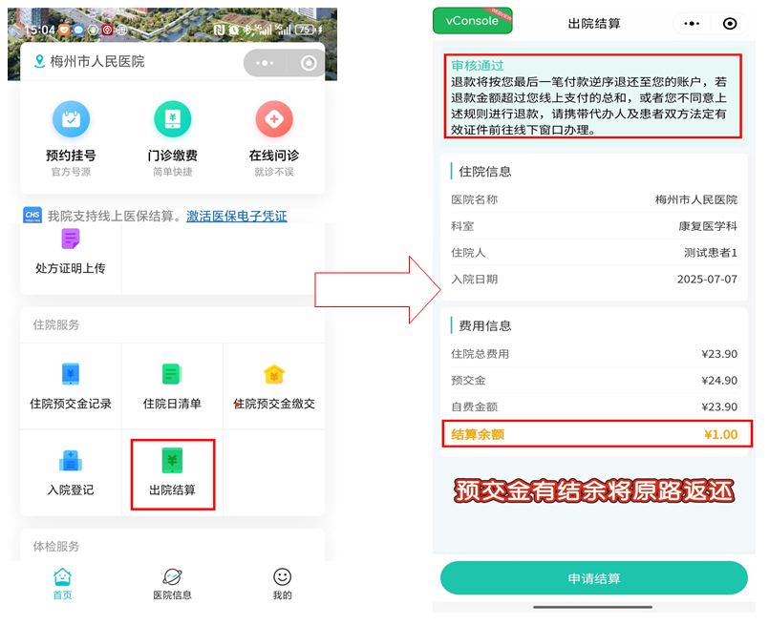Tap 住院预交金缴交 deposit payment icon

click(x=274, y=374)
